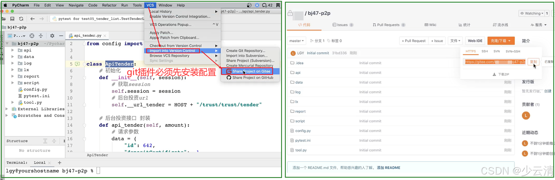
Task: Open the Watching dropdown
Action: pos(532,13)
